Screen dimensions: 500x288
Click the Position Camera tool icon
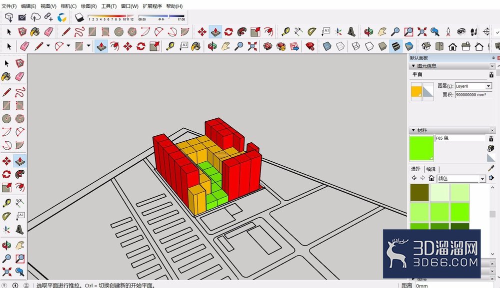448,31
